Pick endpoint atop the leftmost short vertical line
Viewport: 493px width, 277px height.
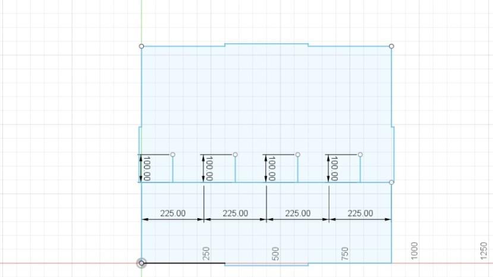[x=172, y=155]
